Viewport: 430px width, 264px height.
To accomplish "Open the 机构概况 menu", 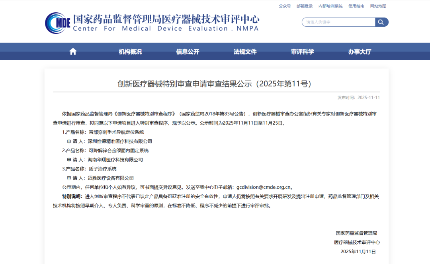I will pos(130,51).
